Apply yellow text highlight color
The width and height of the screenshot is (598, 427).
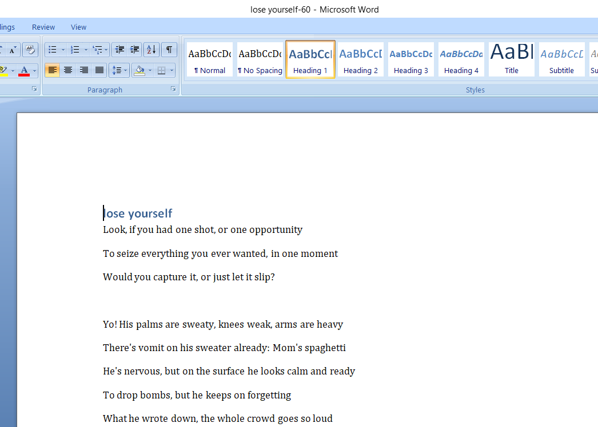click(x=4, y=71)
